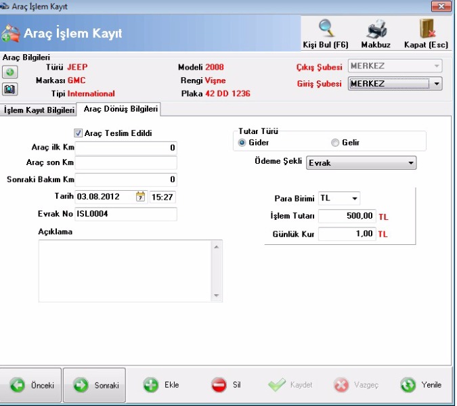This screenshot has height=406, width=457.
Task: Refresh the form with Yenile
Action: (x=421, y=385)
